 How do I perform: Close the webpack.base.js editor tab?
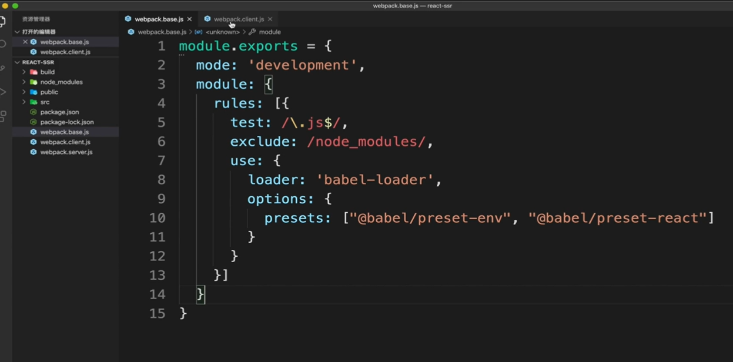(189, 19)
